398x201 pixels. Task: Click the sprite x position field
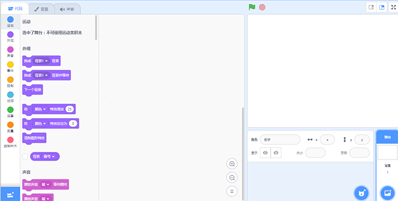pyautogui.click(x=327, y=140)
